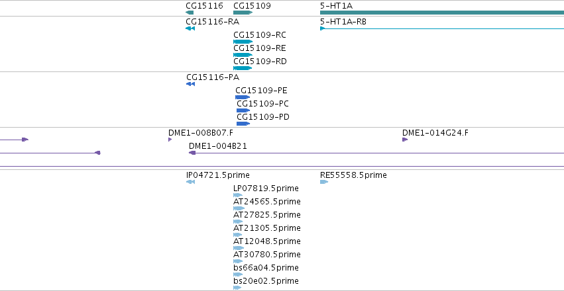
Task: Click the AT12048.5prime EST label
Action: click(267, 241)
